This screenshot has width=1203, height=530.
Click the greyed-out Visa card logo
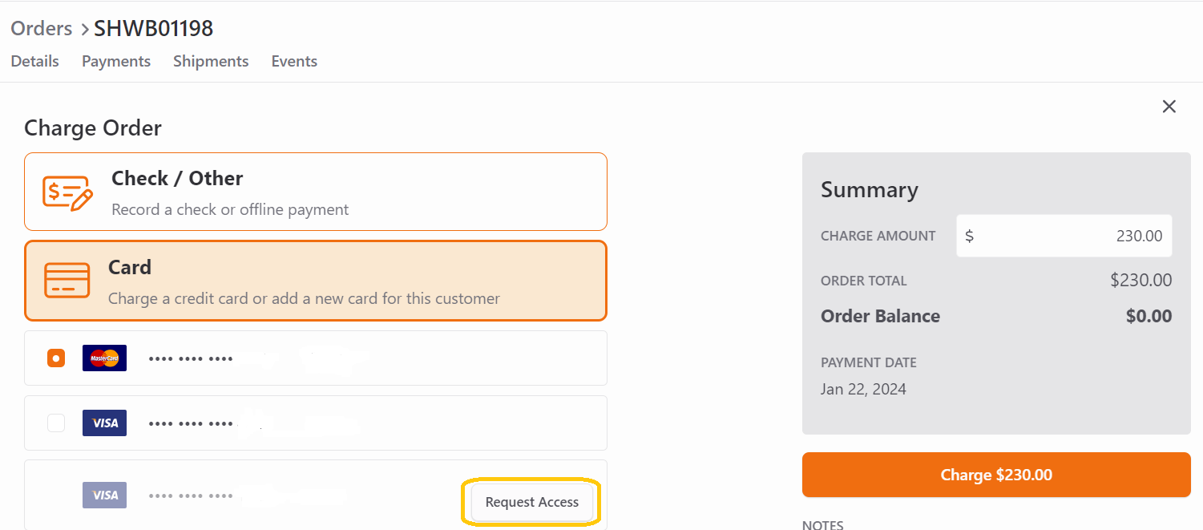pos(104,495)
